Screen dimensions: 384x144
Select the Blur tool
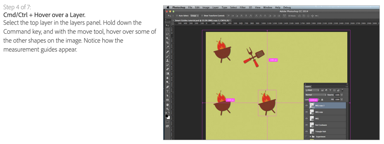point(168,78)
